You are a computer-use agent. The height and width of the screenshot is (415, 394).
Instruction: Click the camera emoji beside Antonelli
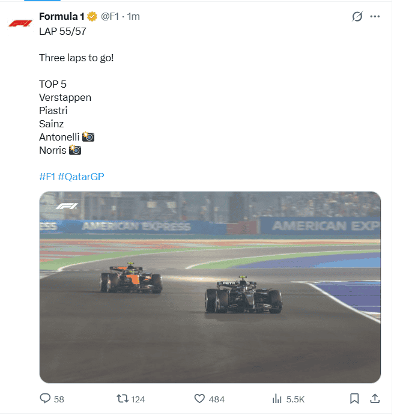point(88,137)
